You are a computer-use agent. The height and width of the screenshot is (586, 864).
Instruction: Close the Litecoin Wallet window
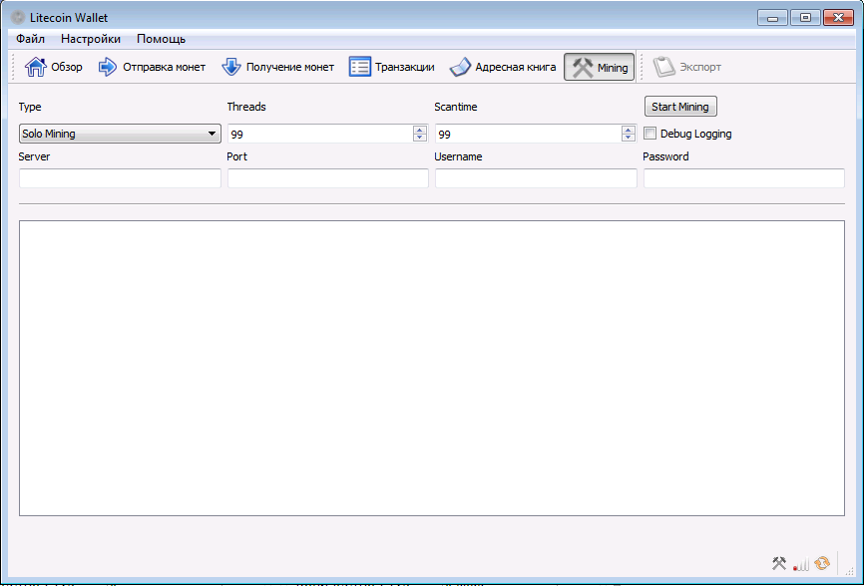(838, 18)
